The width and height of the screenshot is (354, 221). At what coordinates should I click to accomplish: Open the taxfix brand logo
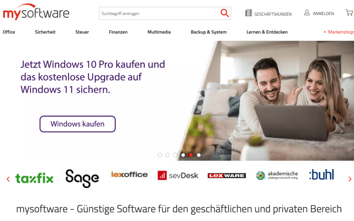click(34, 178)
